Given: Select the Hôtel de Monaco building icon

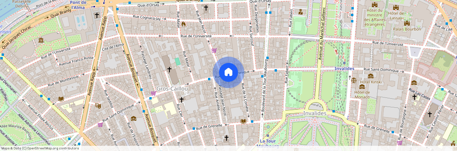Looking at the screenshot, I should click(x=362, y=87).
